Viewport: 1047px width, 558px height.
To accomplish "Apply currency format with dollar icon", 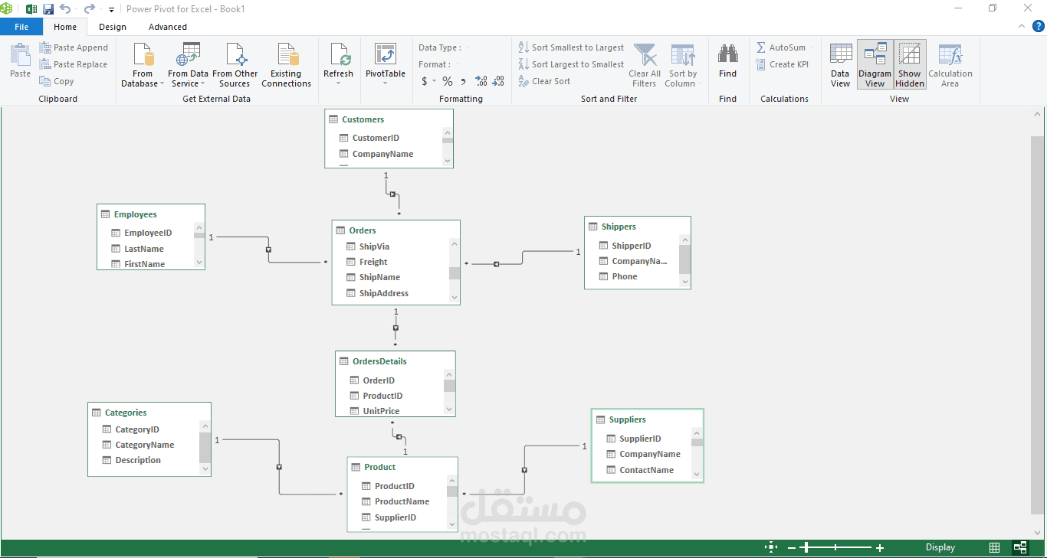I will click(x=425, y=81).
